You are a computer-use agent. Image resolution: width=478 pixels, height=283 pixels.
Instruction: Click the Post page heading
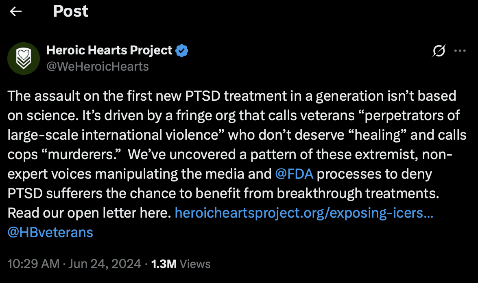click(x=70, y=11)
